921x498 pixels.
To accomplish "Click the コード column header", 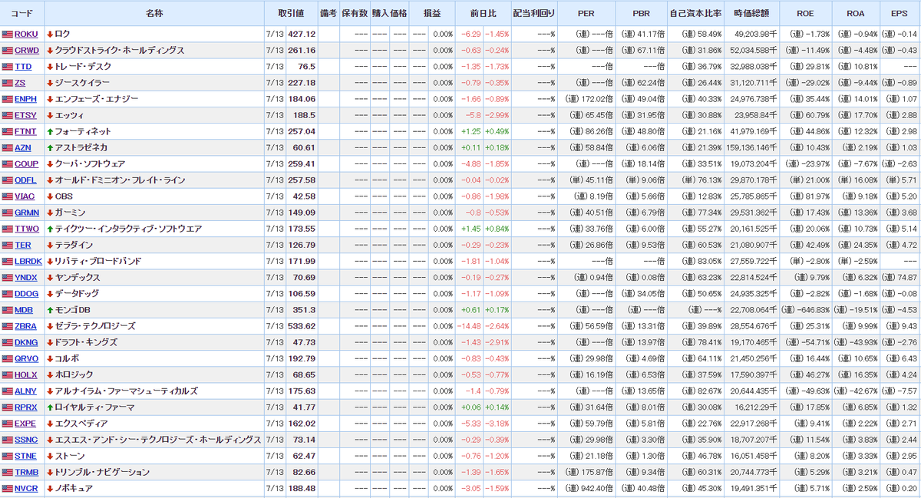I will pyautogui.click(x=22, y=13).
